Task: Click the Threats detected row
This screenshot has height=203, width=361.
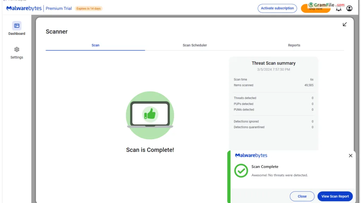Action: point(274,98)
